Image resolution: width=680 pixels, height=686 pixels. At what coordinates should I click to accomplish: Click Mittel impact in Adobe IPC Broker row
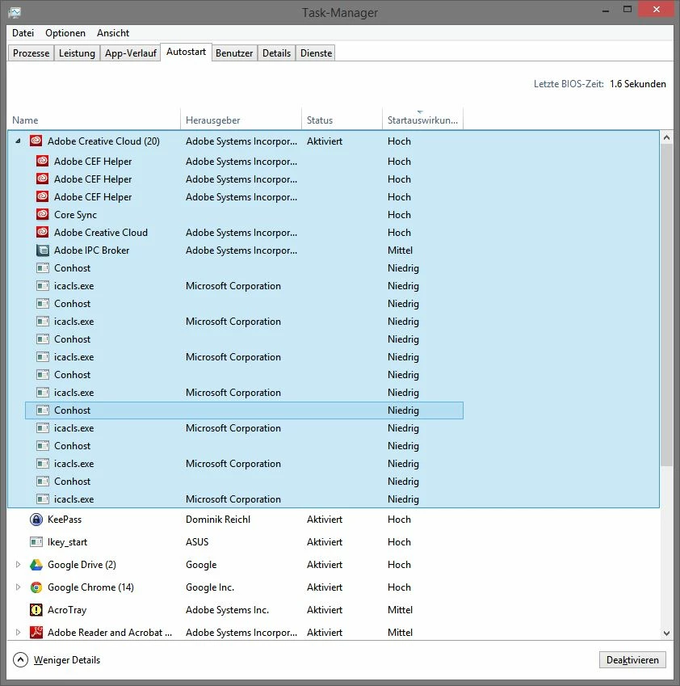point(400,250)
